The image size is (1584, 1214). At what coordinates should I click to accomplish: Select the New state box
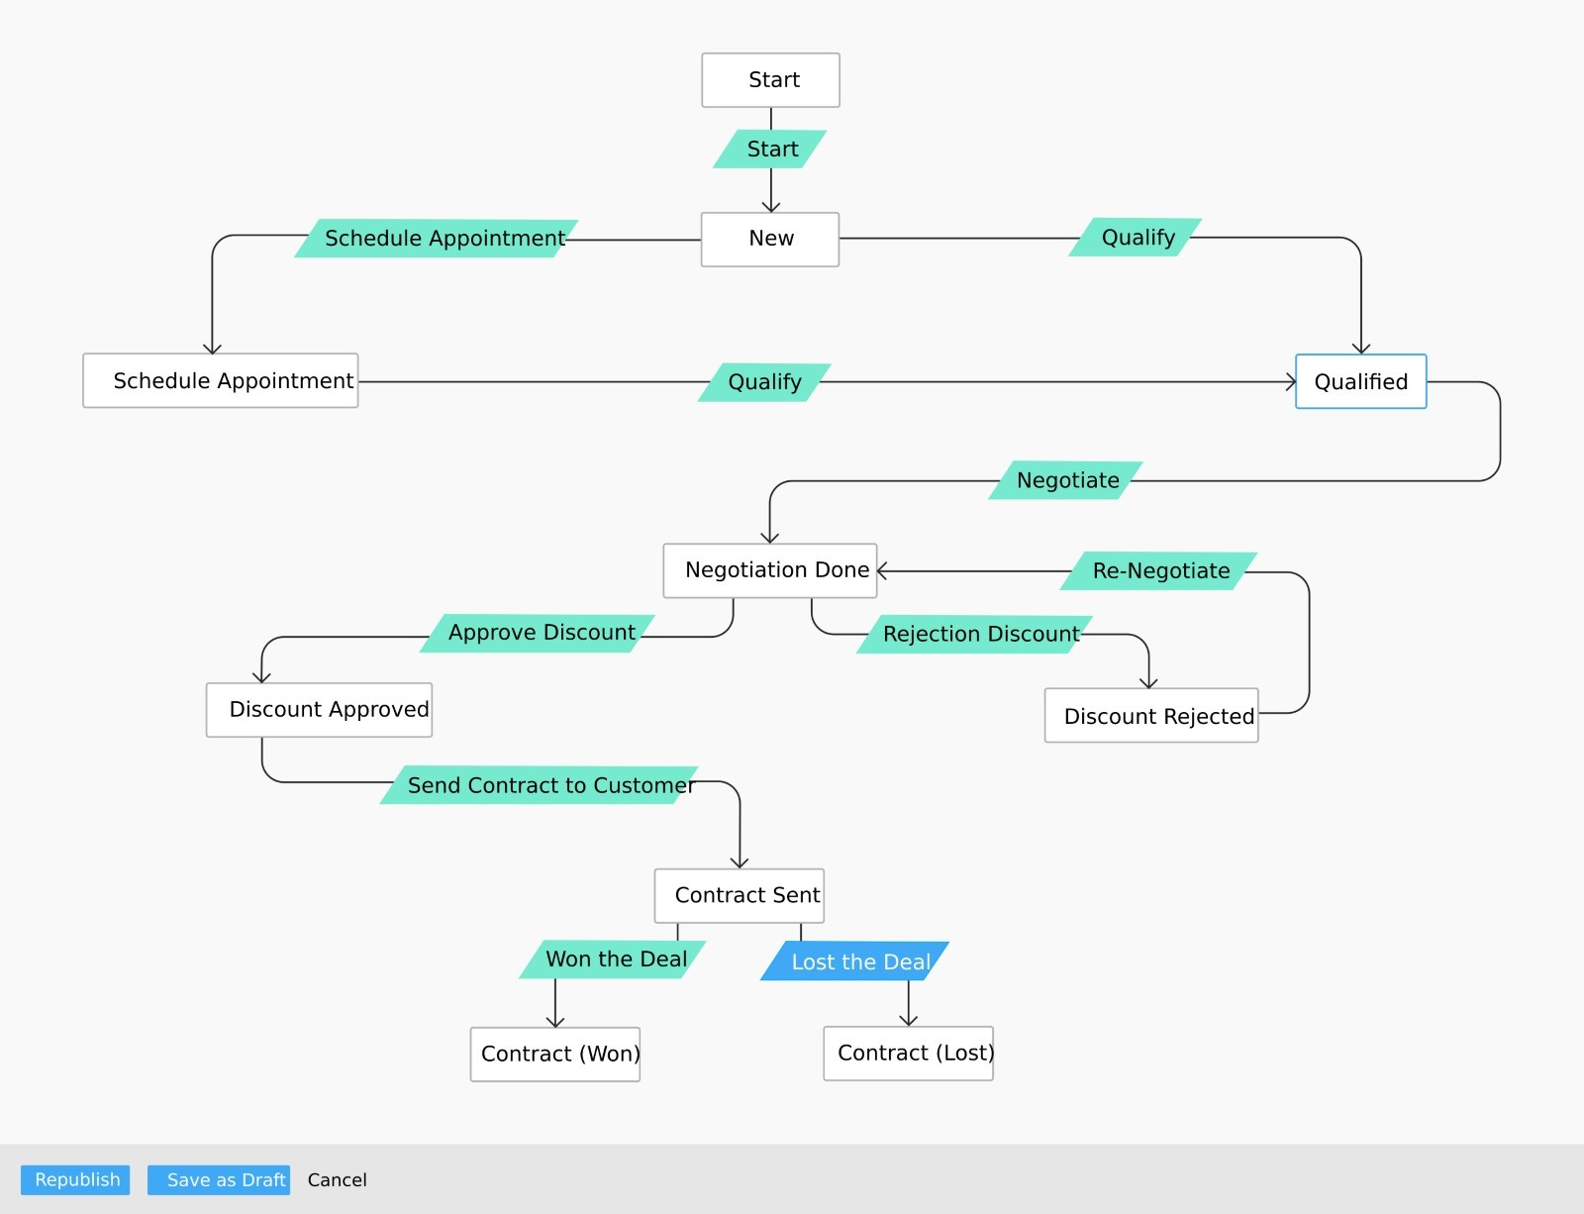770,240
